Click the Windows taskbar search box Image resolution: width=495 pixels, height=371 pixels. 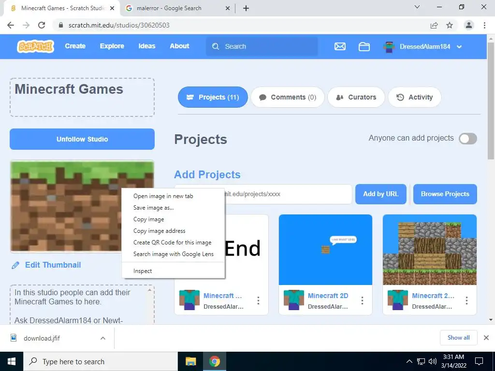(x=101, y=361)
